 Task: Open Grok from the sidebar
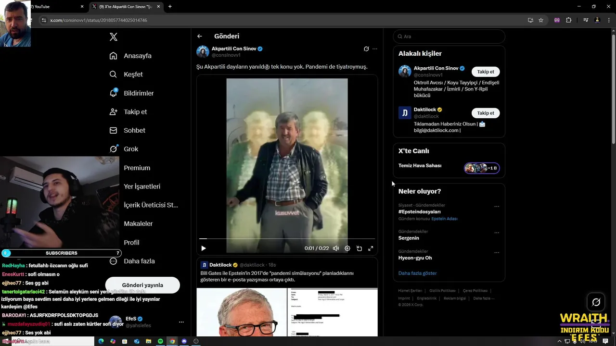point(124,149)
